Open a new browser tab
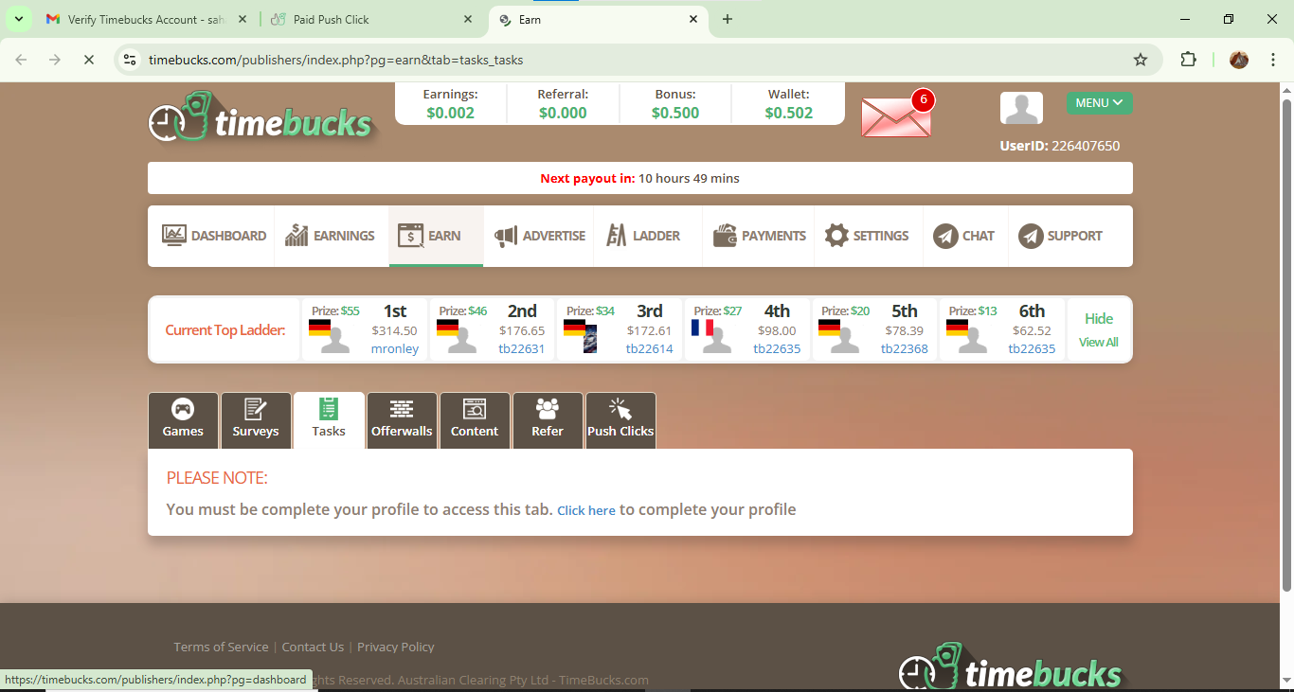Image resolution: width=1294 pixels, height=692 pixels. pyautogui.click(x=728, y=19)
